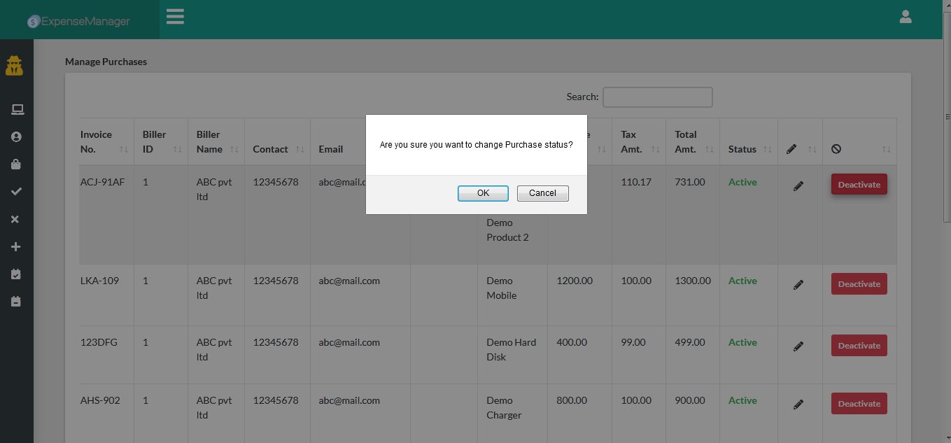Image resolution: width=951 pixels, height=443 pixels.
Task: Deactivate purchase LKA-109
Action: 859,284
